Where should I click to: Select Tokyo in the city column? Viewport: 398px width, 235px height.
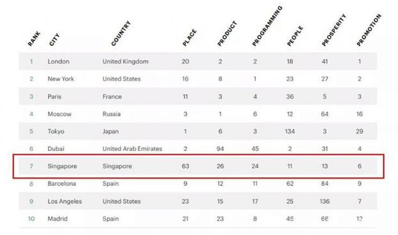(x=56, y=131)
